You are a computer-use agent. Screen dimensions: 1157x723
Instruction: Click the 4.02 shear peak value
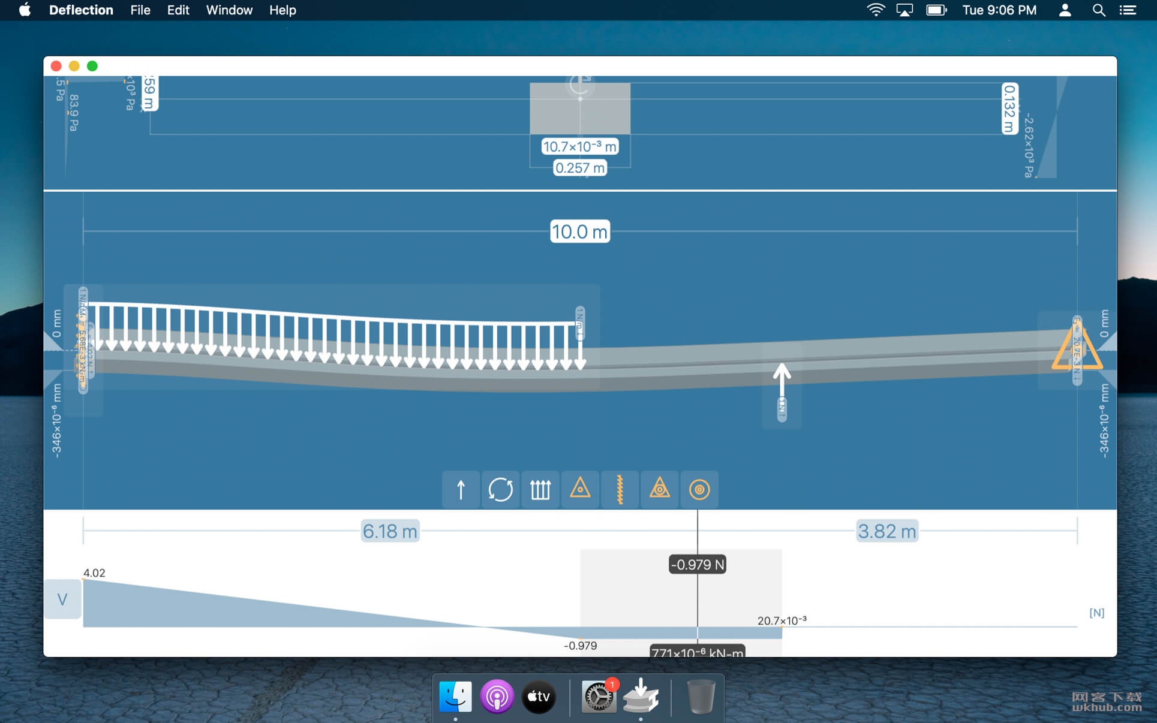click(94, 573)
